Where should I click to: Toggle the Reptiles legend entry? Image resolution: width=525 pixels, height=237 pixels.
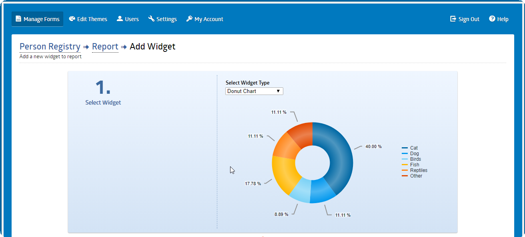pos(419,170)
